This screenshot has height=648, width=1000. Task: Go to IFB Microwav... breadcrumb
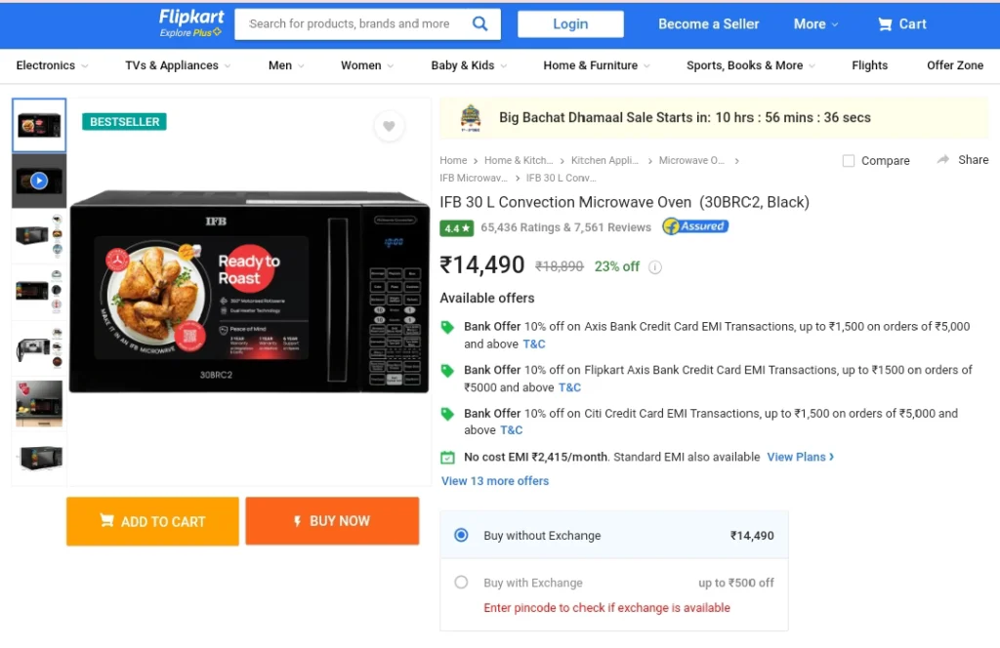click(x=474, y=178)
